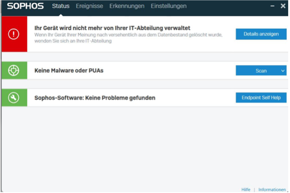Click 'Sophos-Software: Keine Probleme gefunden' text
The width and height of the screenshot is (290, 193).
click(95, 98)
